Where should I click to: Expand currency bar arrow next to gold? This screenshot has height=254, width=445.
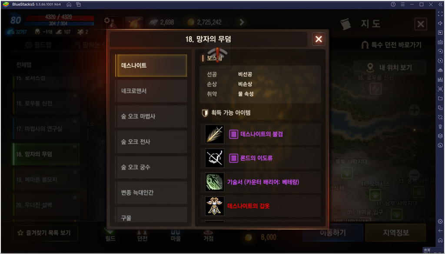tap(242, 22)
